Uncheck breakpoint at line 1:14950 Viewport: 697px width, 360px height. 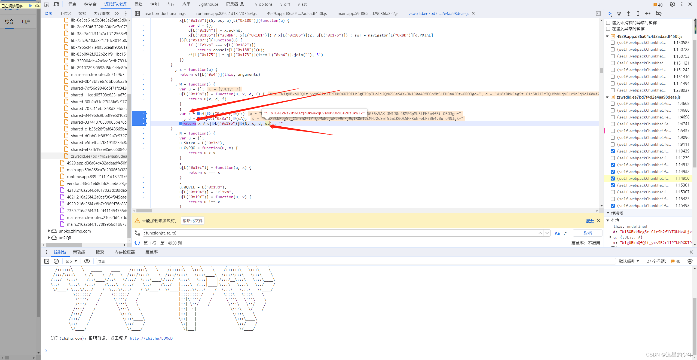(613, 178)
